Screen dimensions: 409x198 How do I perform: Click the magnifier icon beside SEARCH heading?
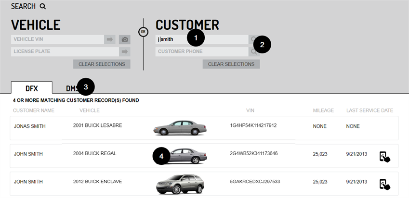42,6
